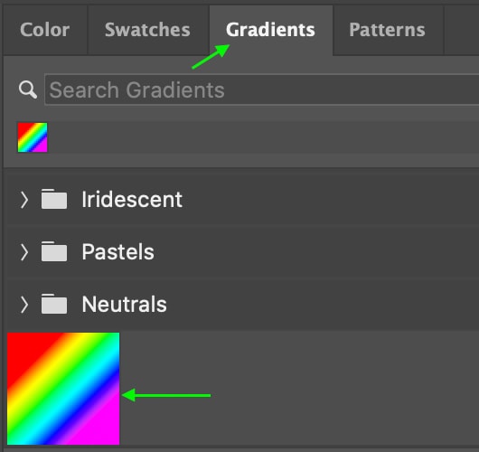This screenshot has width=479, height=452.
Task: Select the Pastels group label
Action: (x=117, y=252)
